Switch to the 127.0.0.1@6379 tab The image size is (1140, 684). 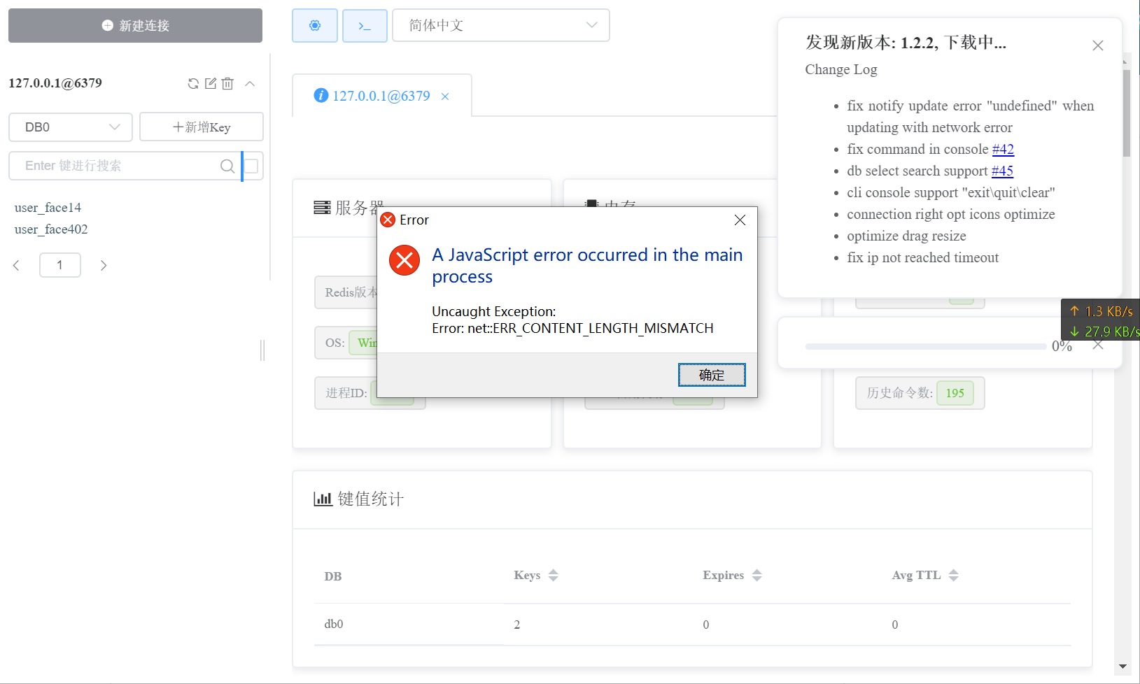[381, 96]
